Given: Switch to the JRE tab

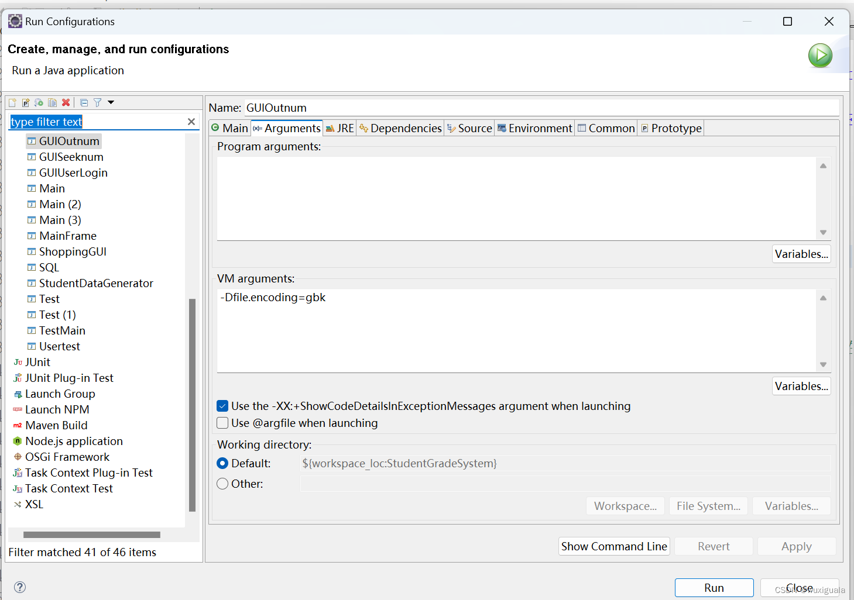Looking at the screenshot, I should (339, 128).
